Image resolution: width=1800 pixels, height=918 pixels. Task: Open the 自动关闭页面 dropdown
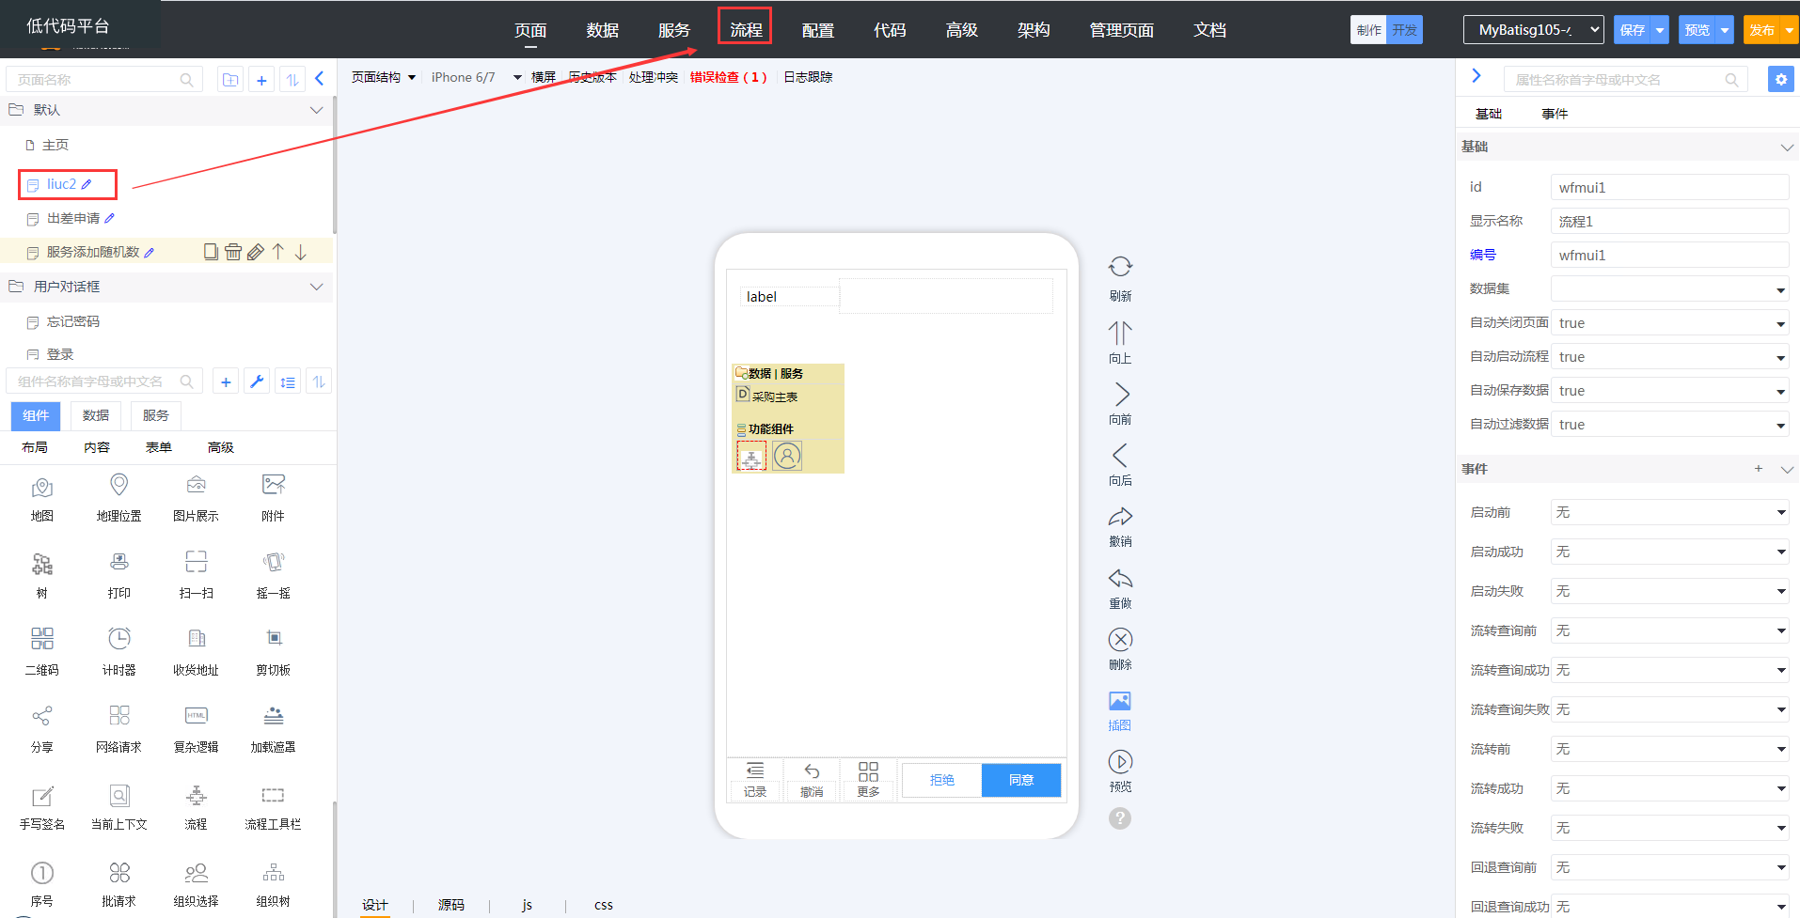(x=1669, y=323)
